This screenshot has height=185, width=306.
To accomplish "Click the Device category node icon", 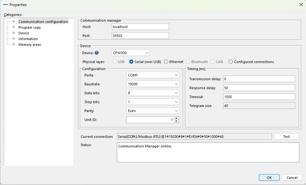I will click(x=13, y=33).
